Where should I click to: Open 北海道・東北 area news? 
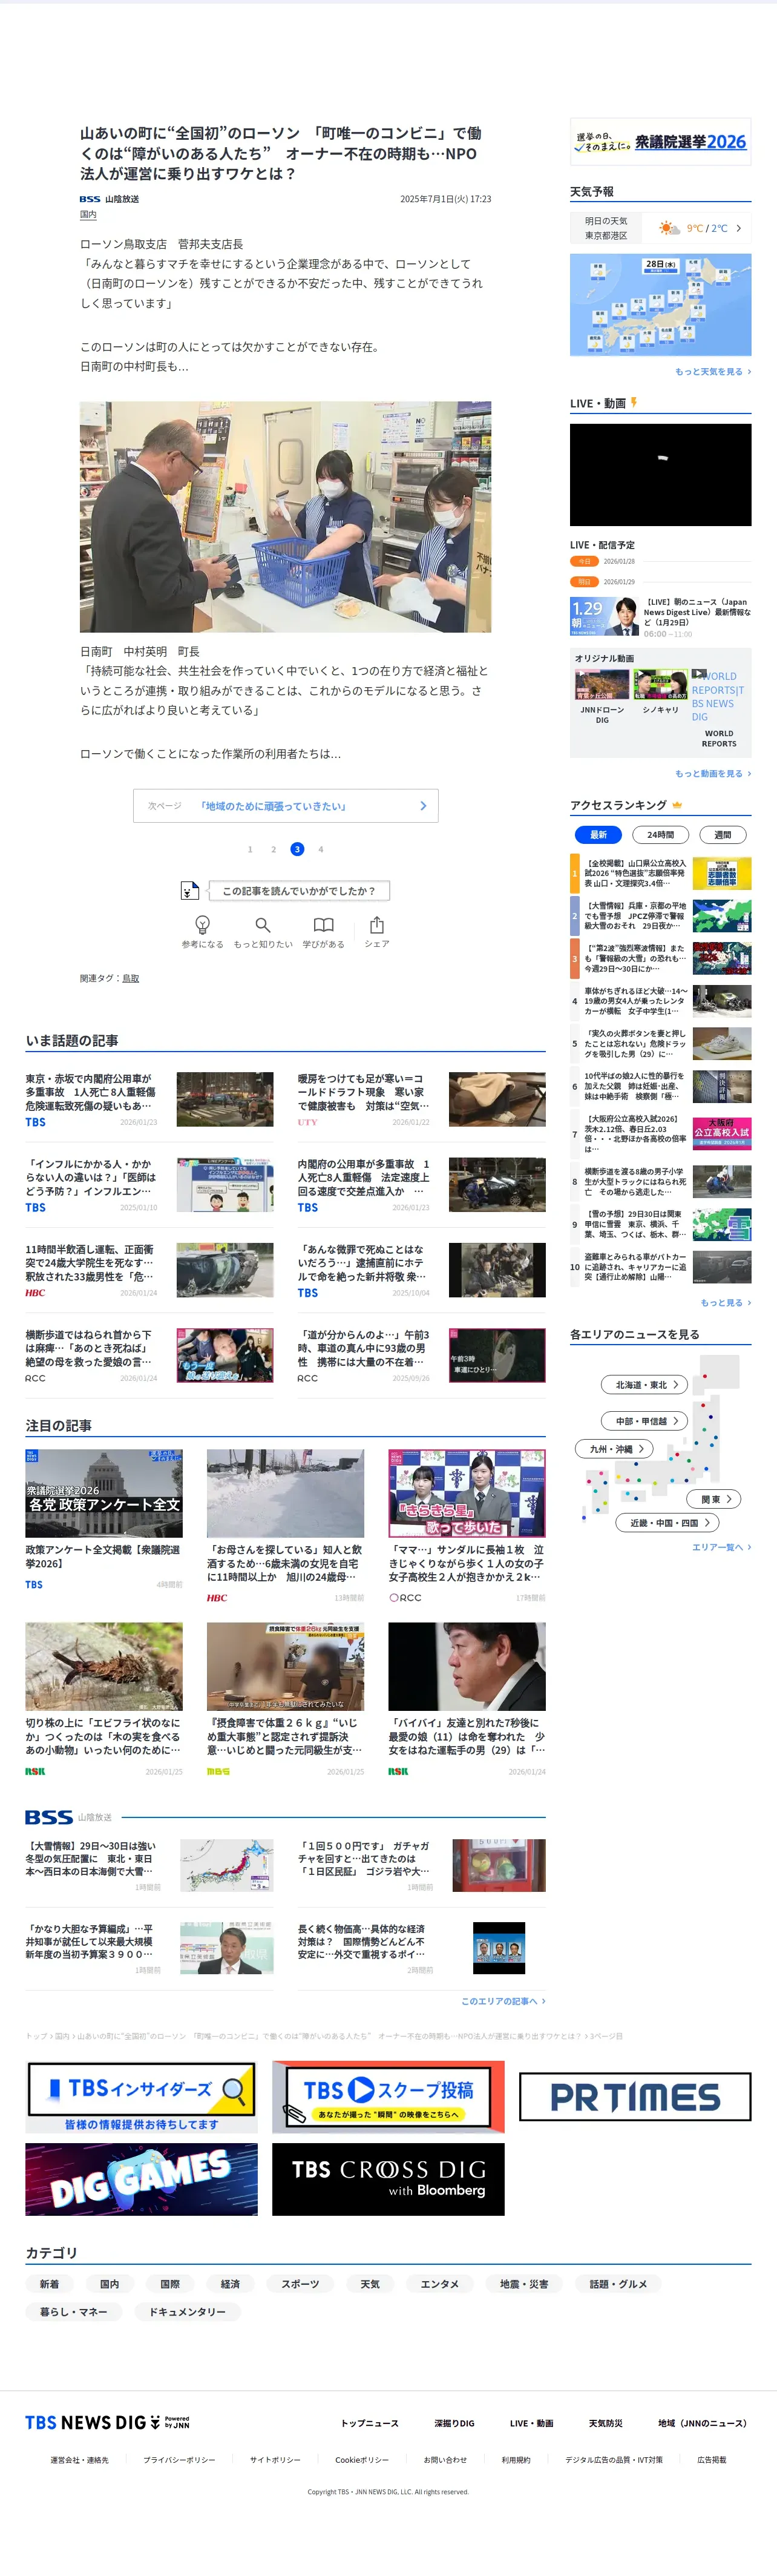click(x=645, y=1385)
